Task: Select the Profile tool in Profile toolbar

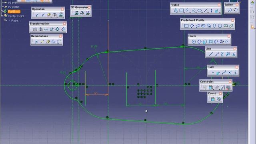Action: click(176, 11)
